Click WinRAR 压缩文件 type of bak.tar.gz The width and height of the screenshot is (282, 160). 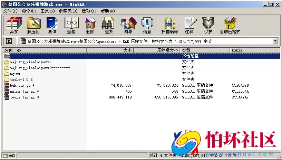pyautogui.click(x=197, y=85)
